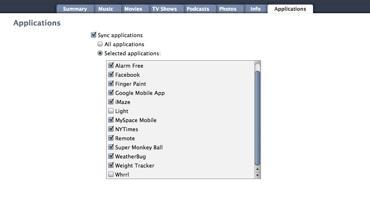Click the 'Super Monkey Ball' app name

pos(139,148)
